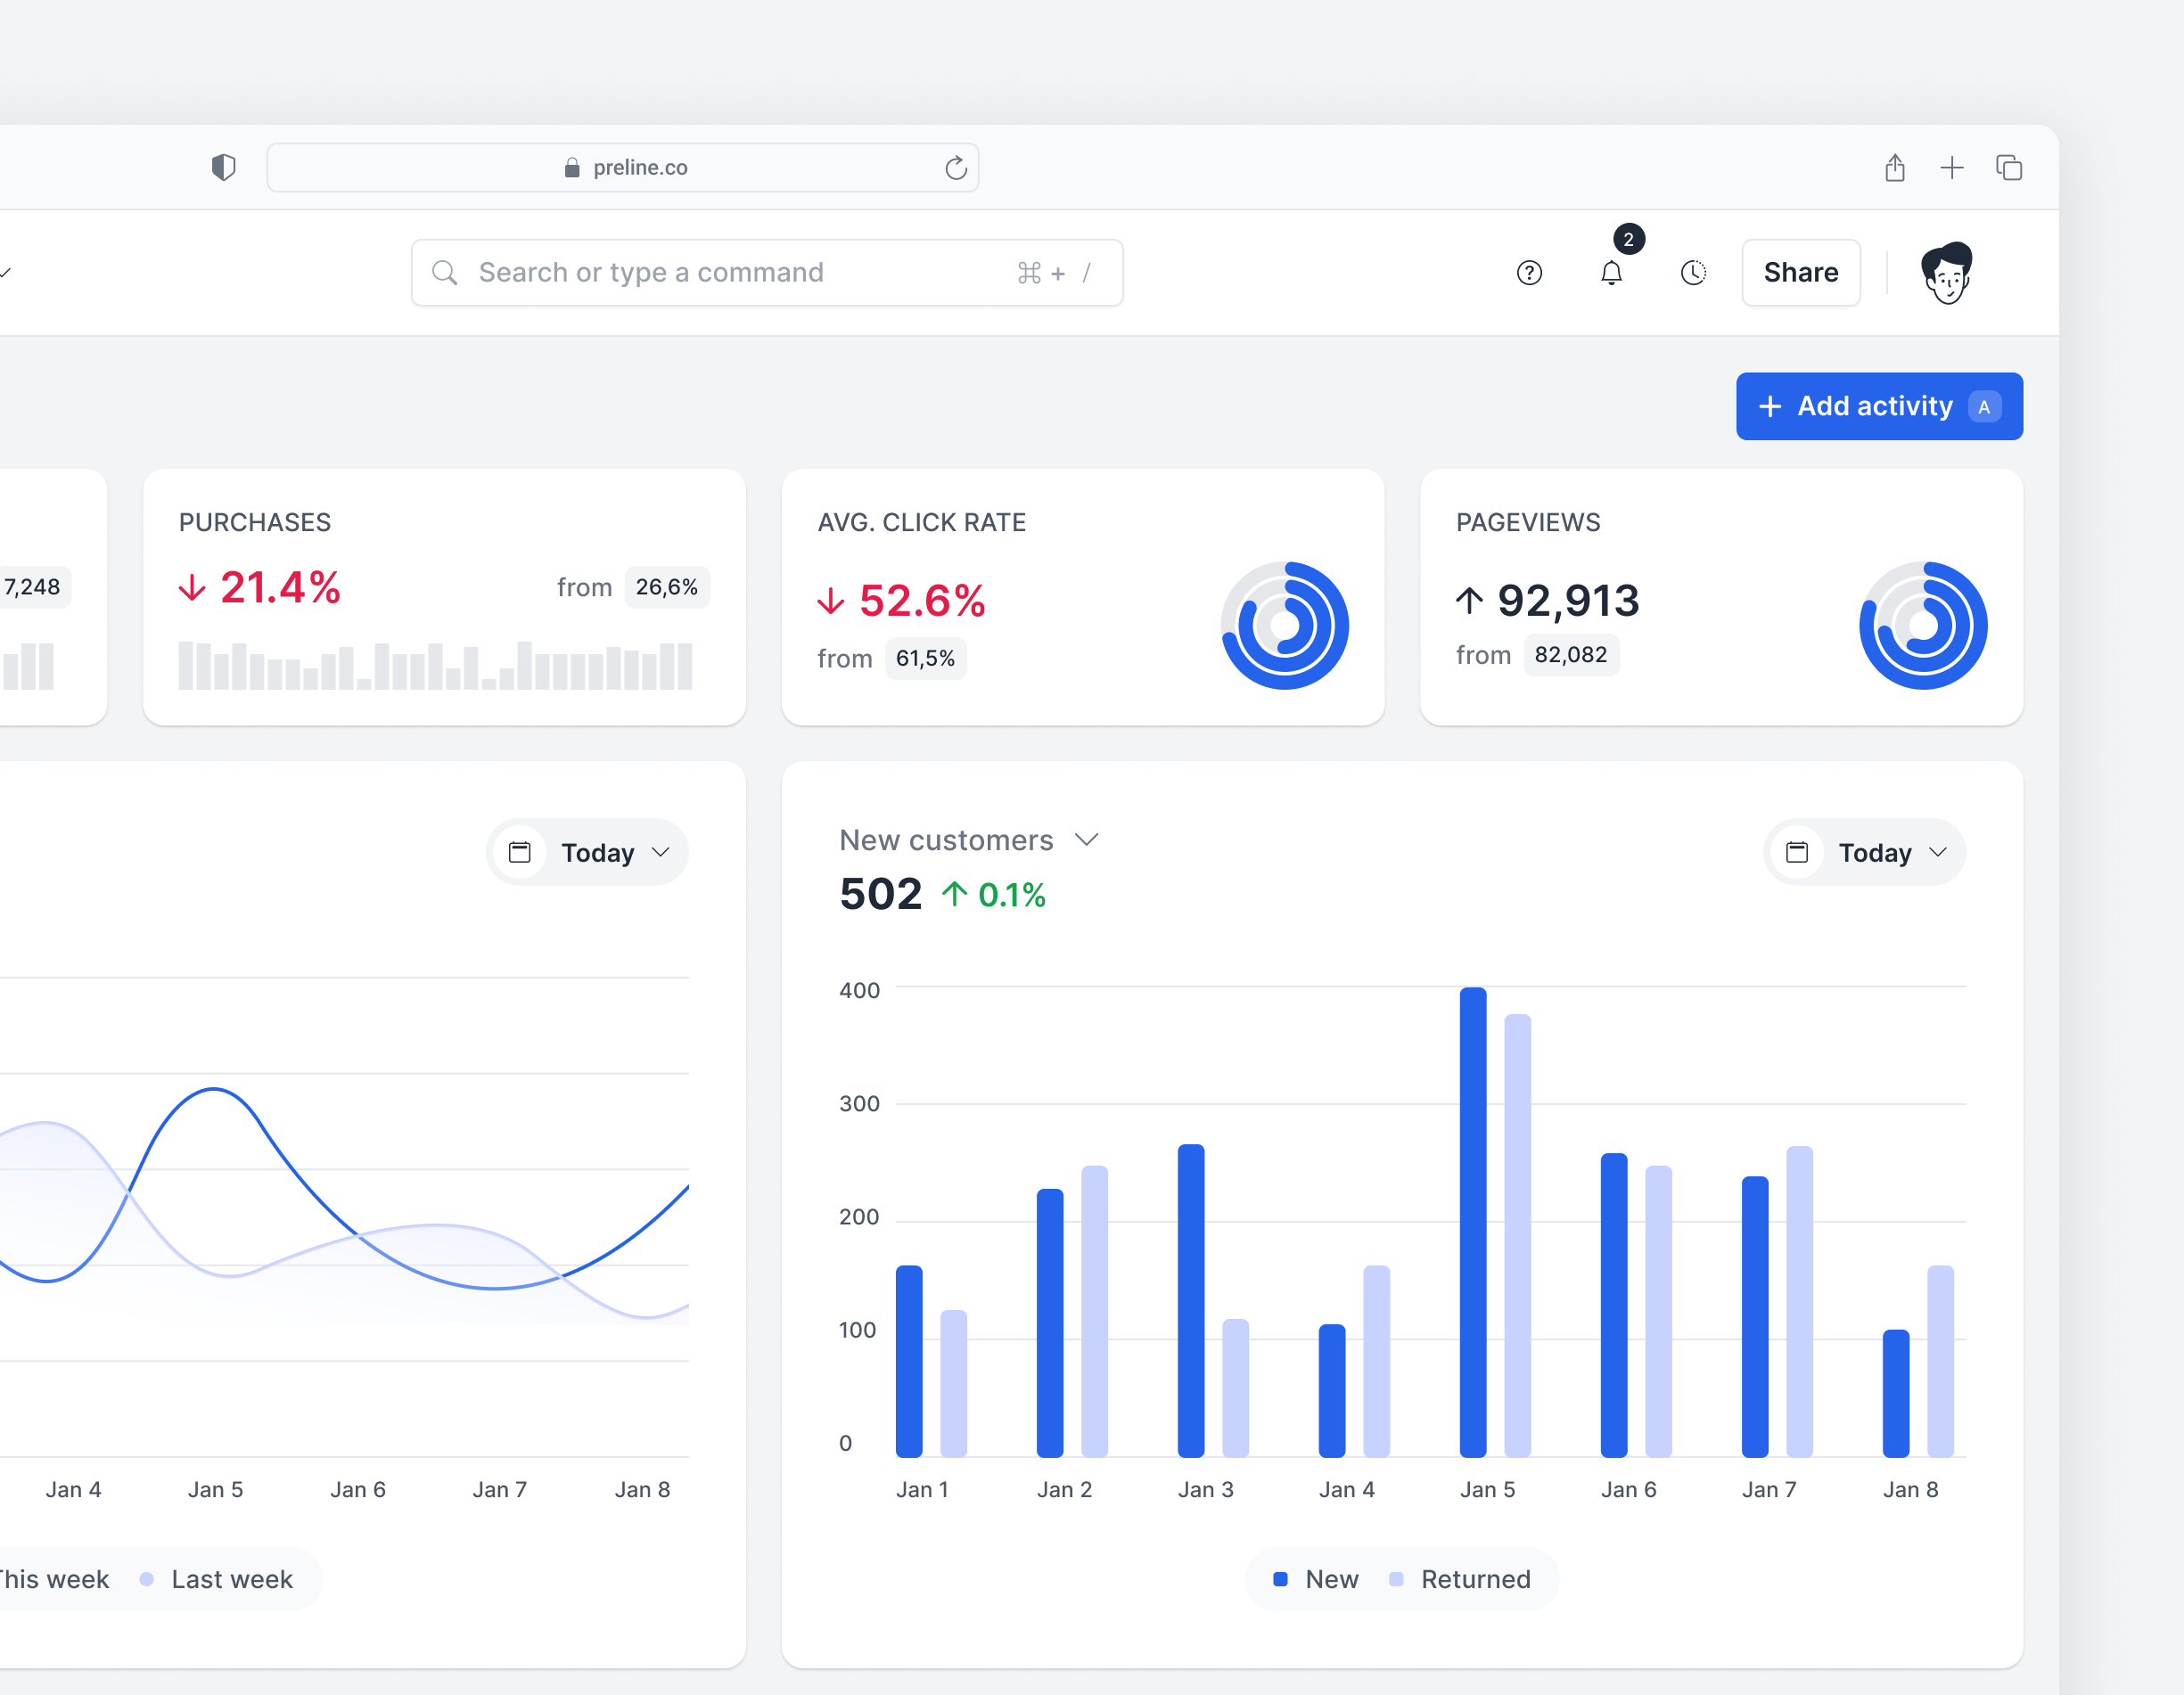Show the browser tab overview icon
This screenshot has height=1695, width=2184.
point(2008,167)
